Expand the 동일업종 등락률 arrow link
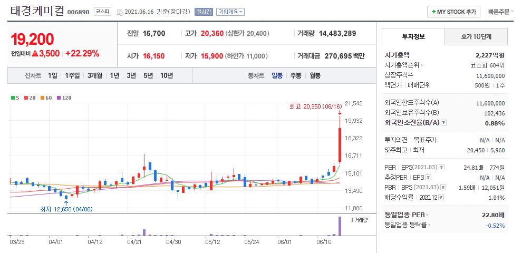The image size is (522, 253). tap(429, 225)
